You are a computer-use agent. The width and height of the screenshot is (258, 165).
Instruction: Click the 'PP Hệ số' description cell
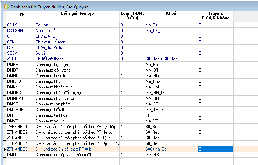click(77, 132)
